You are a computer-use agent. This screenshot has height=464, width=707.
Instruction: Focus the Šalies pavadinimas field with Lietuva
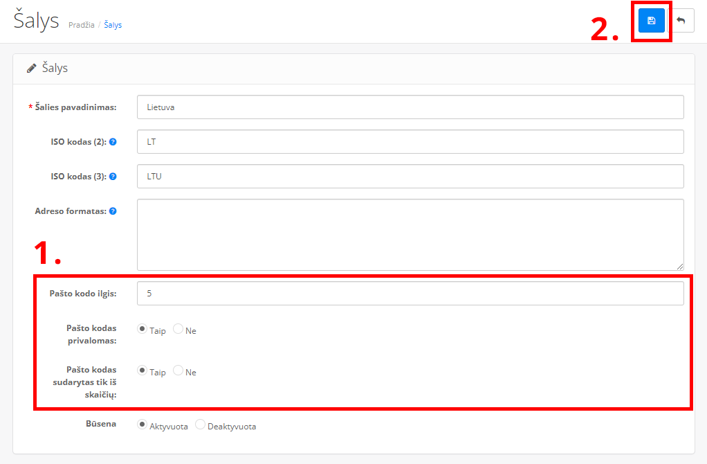click(x=410, y=107)
